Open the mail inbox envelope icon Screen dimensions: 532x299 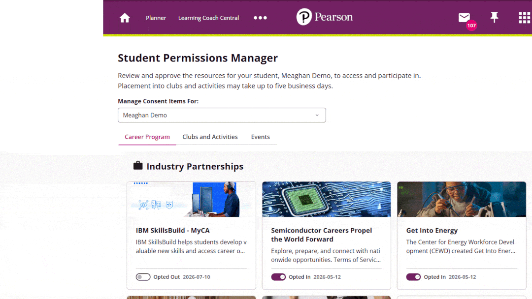click(x=464, y=17)
